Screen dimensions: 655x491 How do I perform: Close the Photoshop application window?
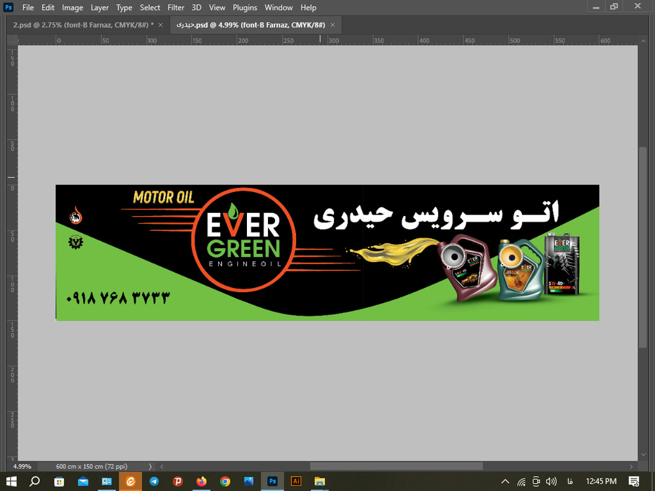pos(637,7)
